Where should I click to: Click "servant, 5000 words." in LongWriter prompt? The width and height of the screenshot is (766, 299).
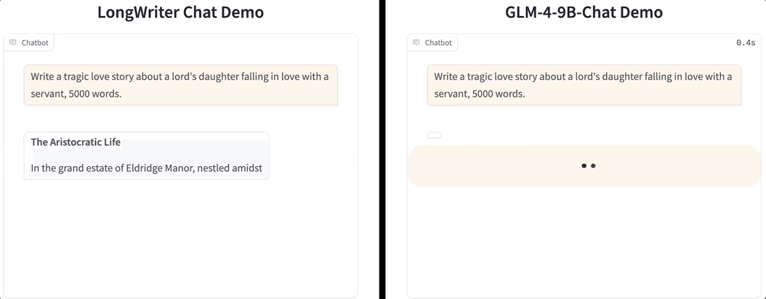[76, 94]
